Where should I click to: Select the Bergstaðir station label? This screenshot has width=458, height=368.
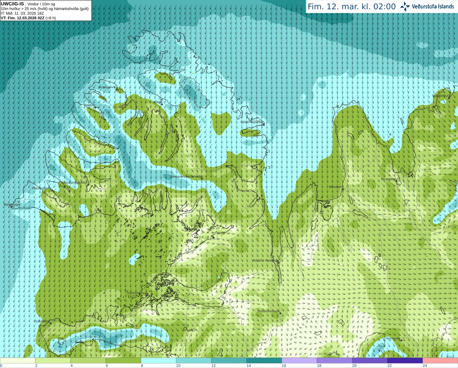[x=388, y=179]
